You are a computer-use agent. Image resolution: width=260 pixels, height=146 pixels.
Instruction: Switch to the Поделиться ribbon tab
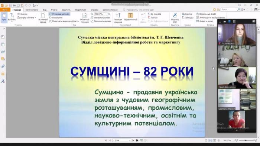[81, 10]
